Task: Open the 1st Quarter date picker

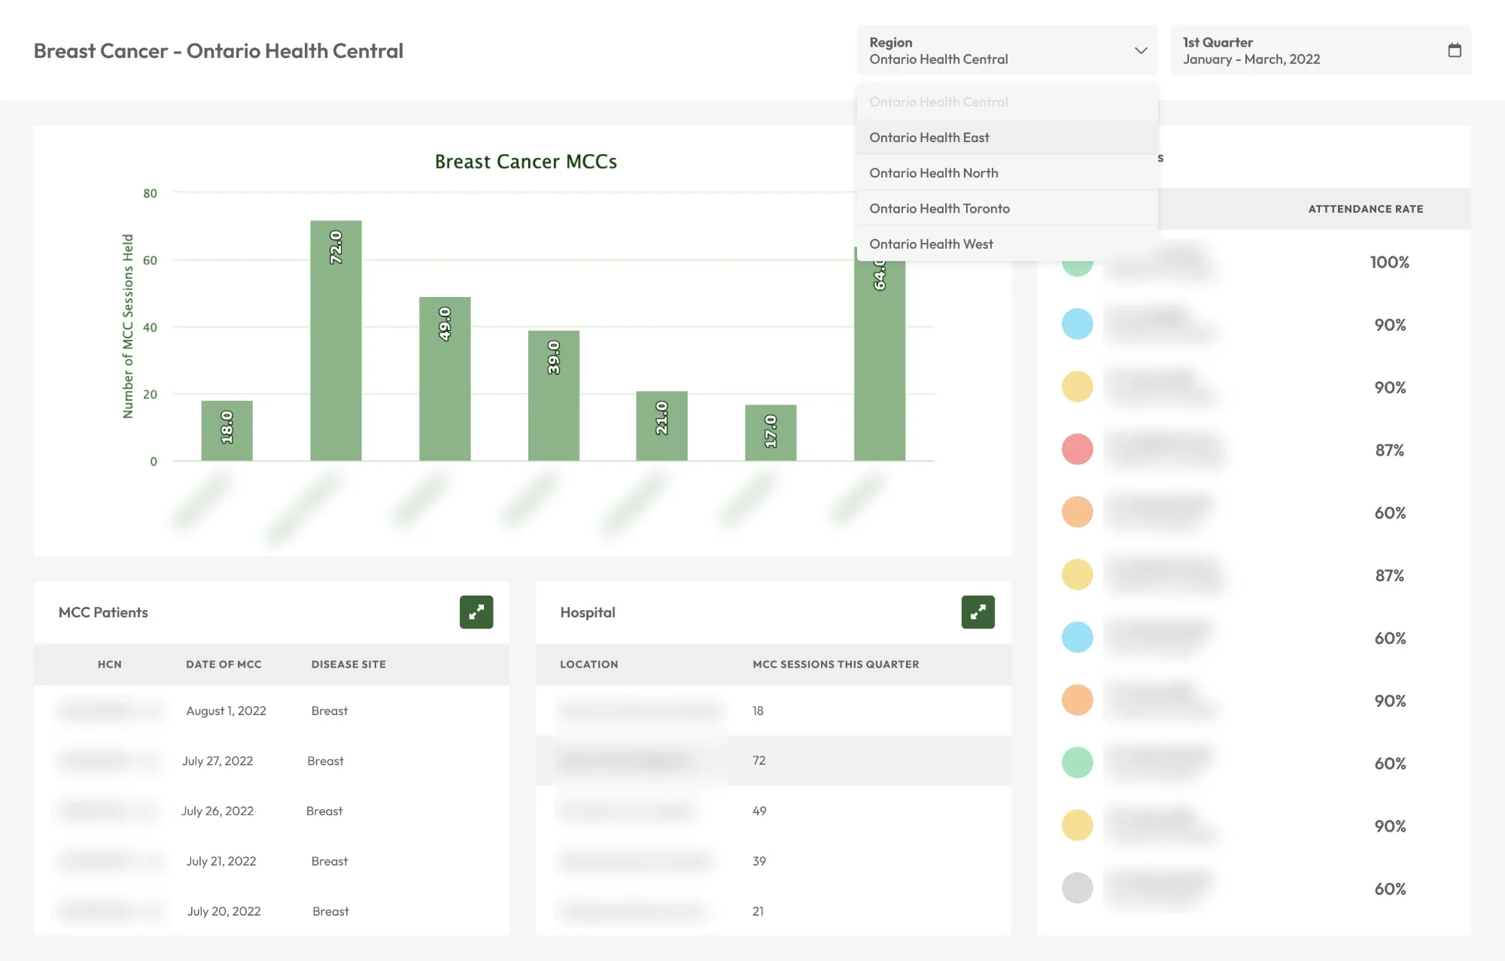Action: click(1320, 50)
